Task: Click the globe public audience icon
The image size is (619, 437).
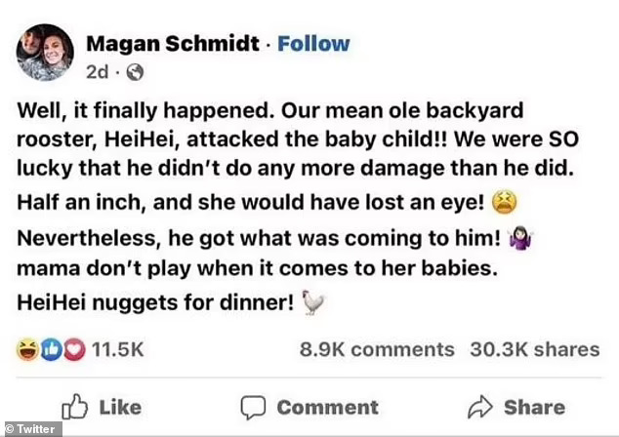Action: pyautogui.click(x=135, y=71)
